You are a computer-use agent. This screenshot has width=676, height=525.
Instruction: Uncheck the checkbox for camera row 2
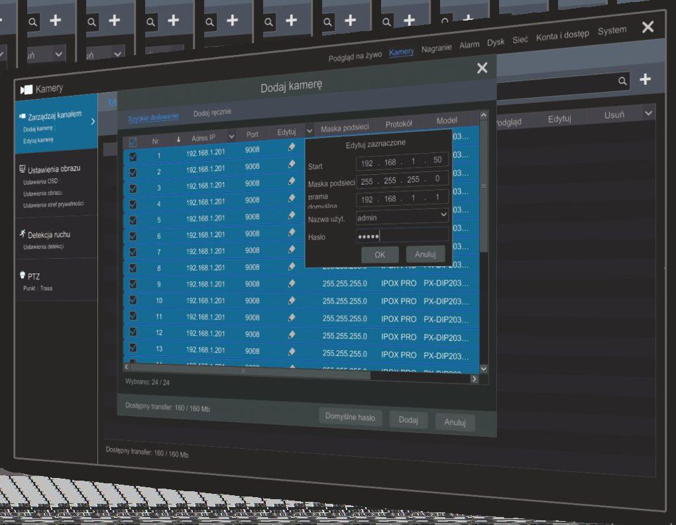[x=133, y=173]
